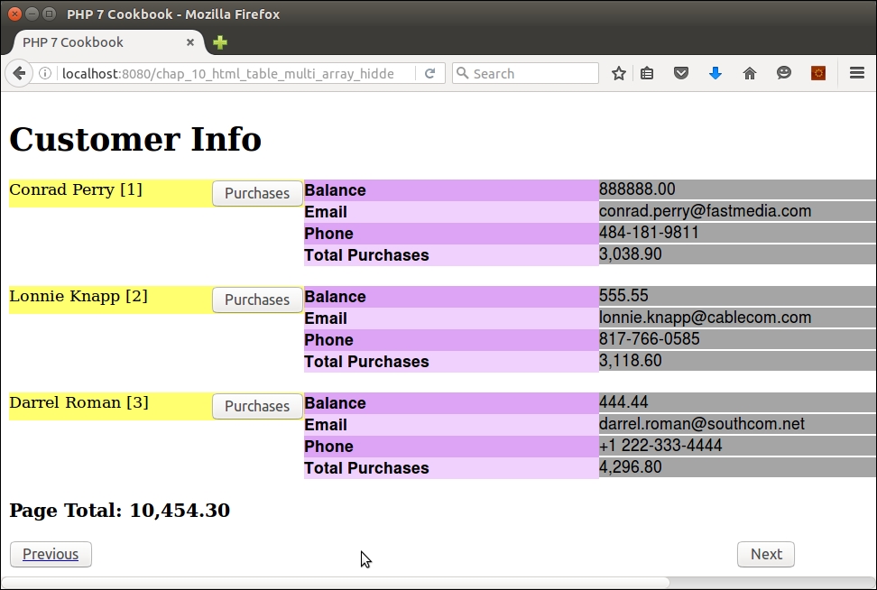This screenshot has width=877, height=590.
Task: Go to the Previous page
Action: [51, 554]
